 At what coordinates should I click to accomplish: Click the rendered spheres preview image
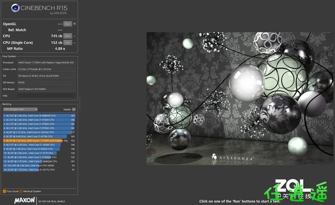(239, 99)
